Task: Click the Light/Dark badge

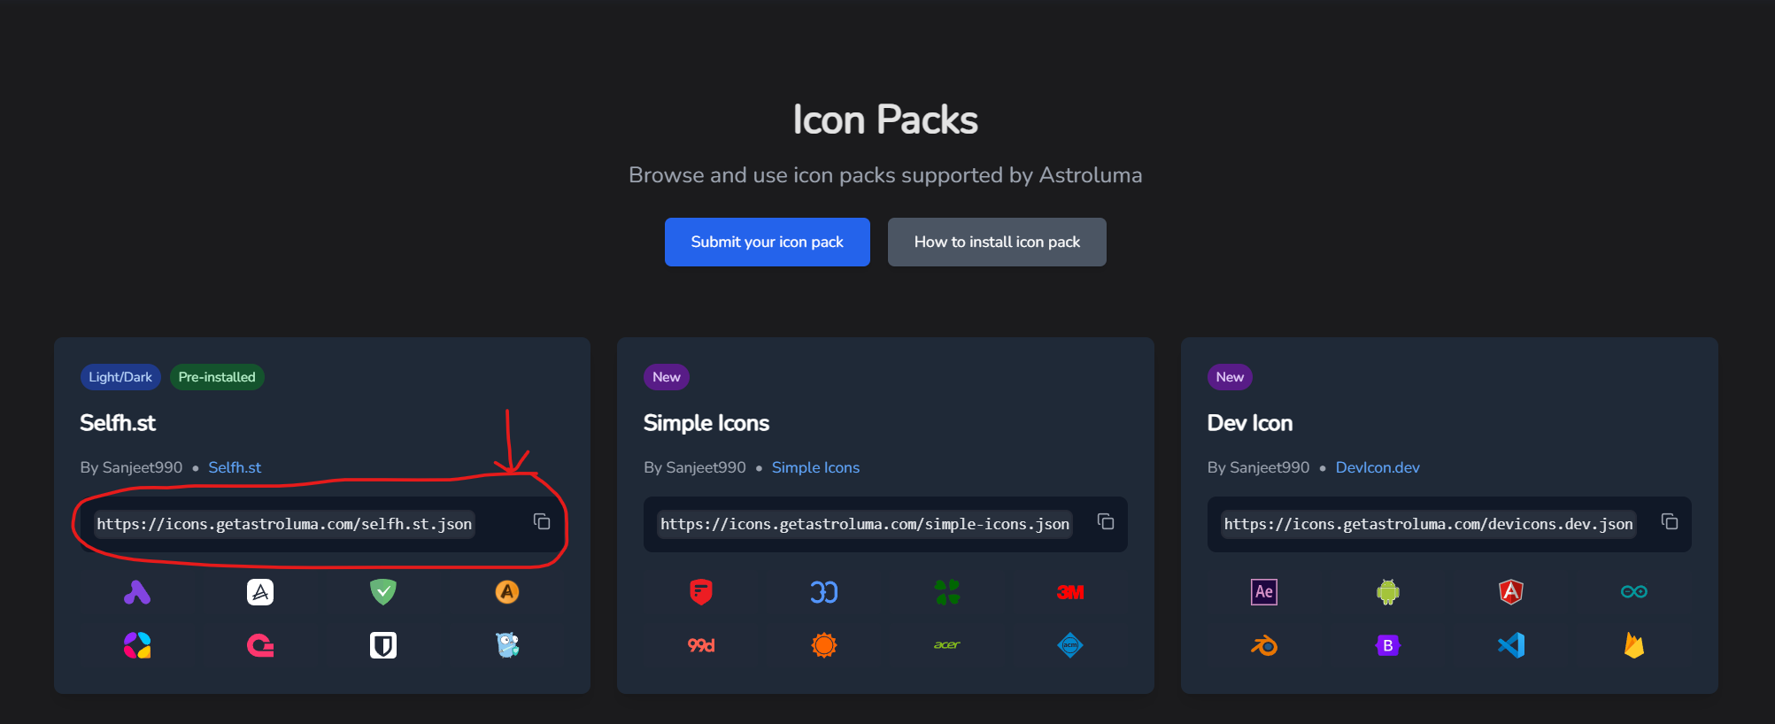Action: click(x=120, y=377)
